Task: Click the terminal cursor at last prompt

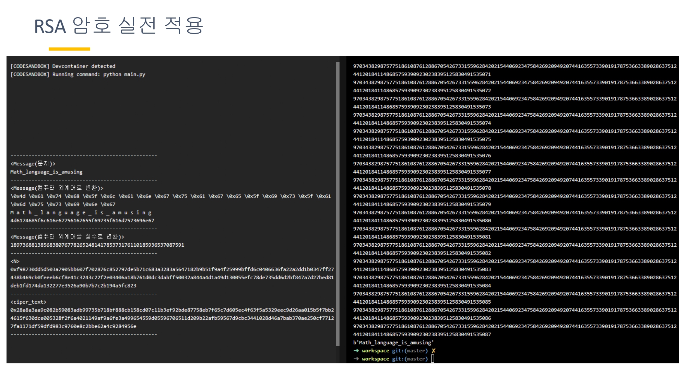Action: pos(433,359)
